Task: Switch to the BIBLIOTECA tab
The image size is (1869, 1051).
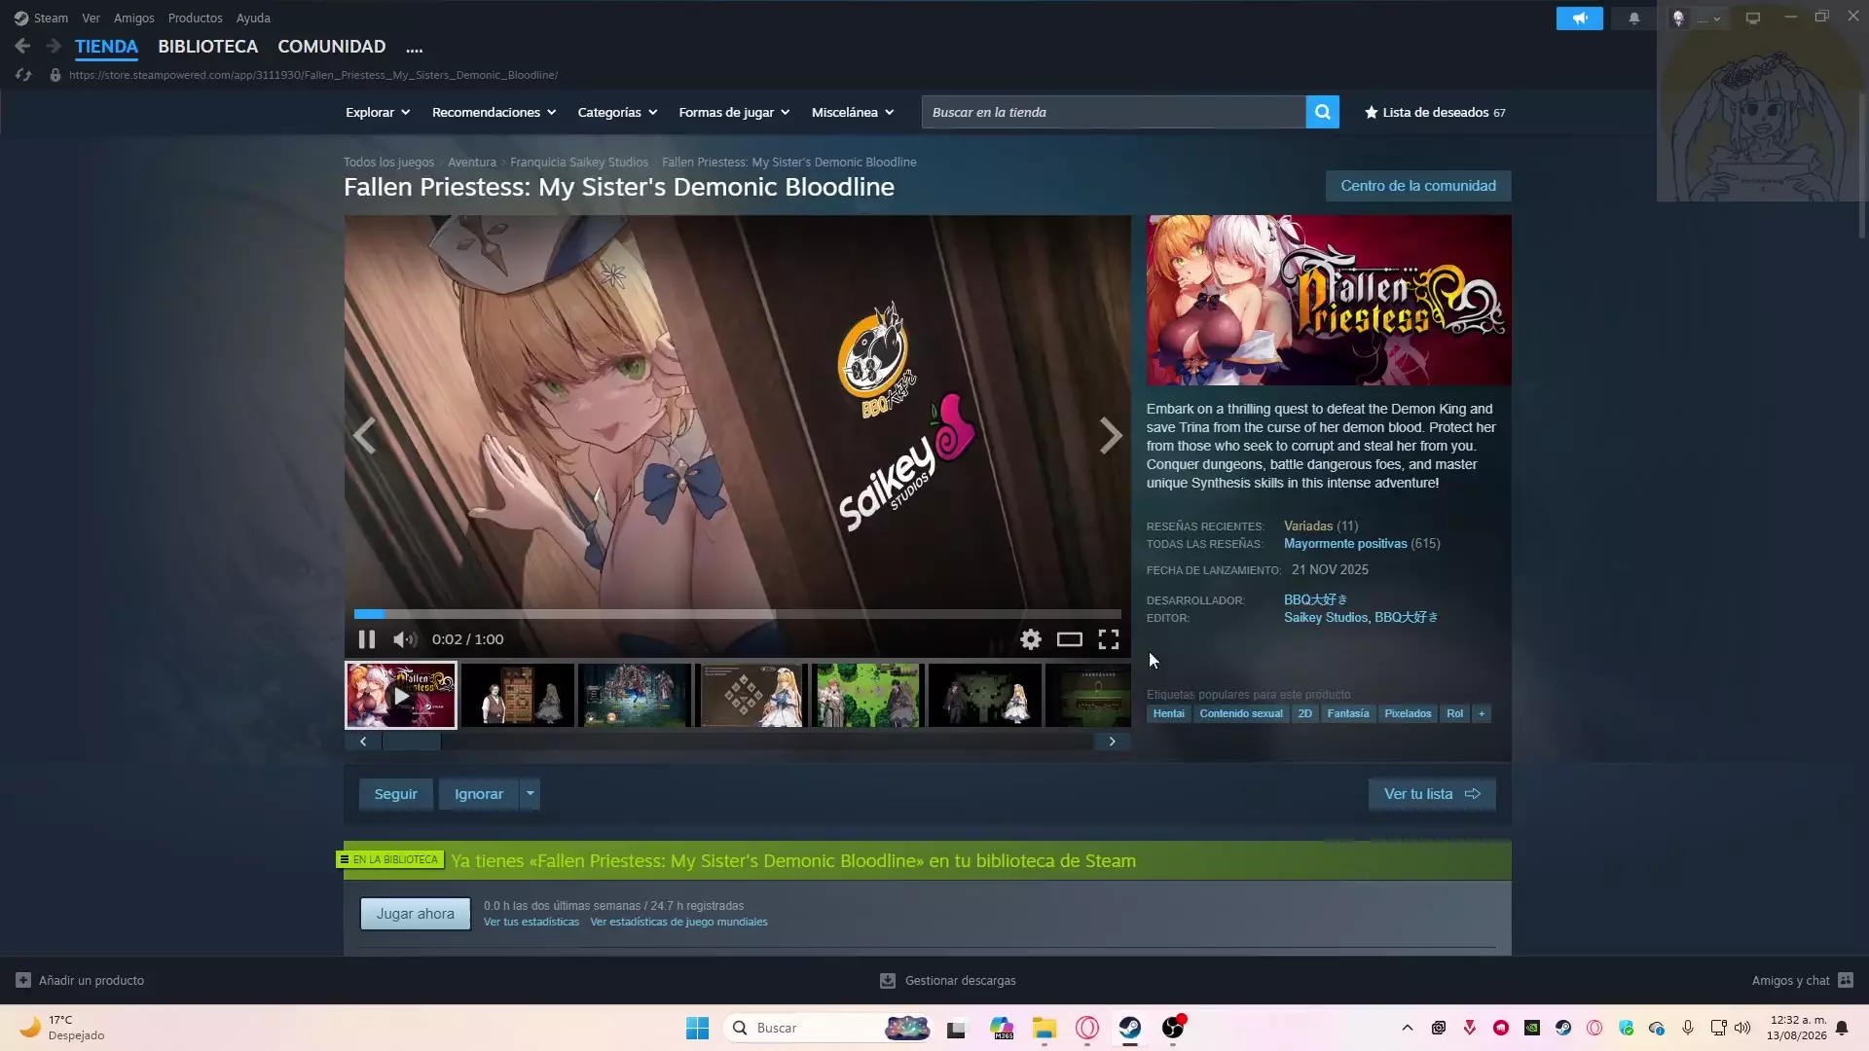Action: 207,46
